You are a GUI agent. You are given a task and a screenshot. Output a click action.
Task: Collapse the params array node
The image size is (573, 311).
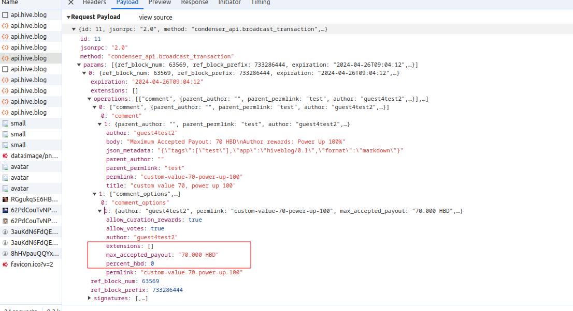point(79,65)
